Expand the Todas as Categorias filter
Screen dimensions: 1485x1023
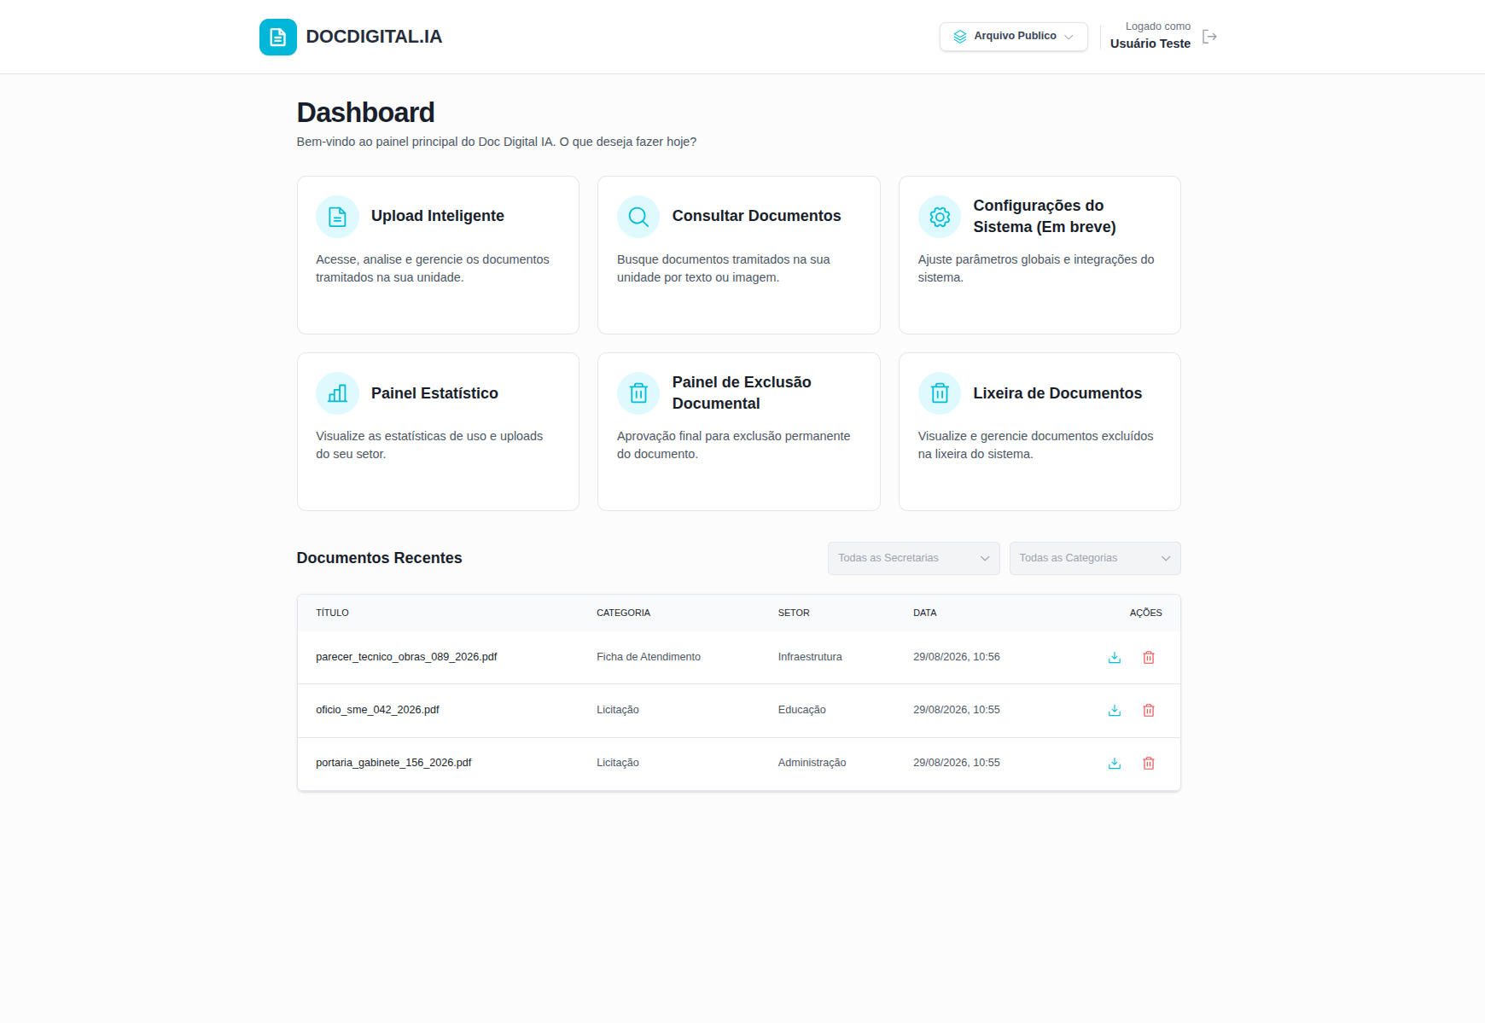click(x=1095, y=558)
